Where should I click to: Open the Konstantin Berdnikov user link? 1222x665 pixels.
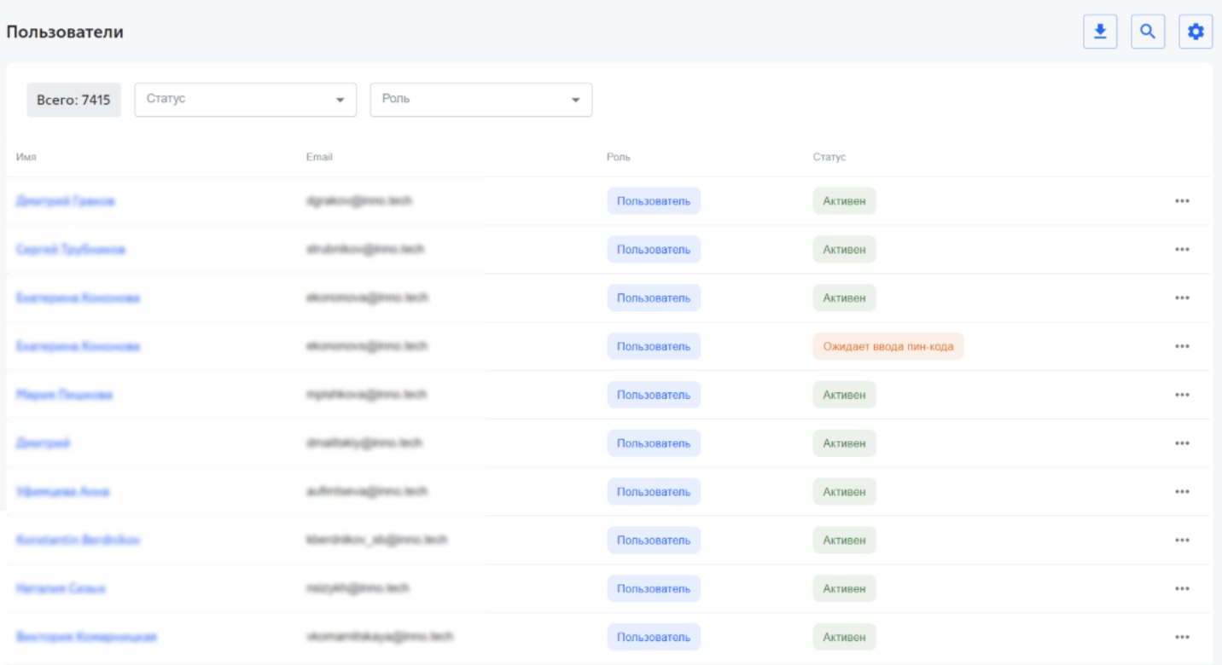[78, 541]
